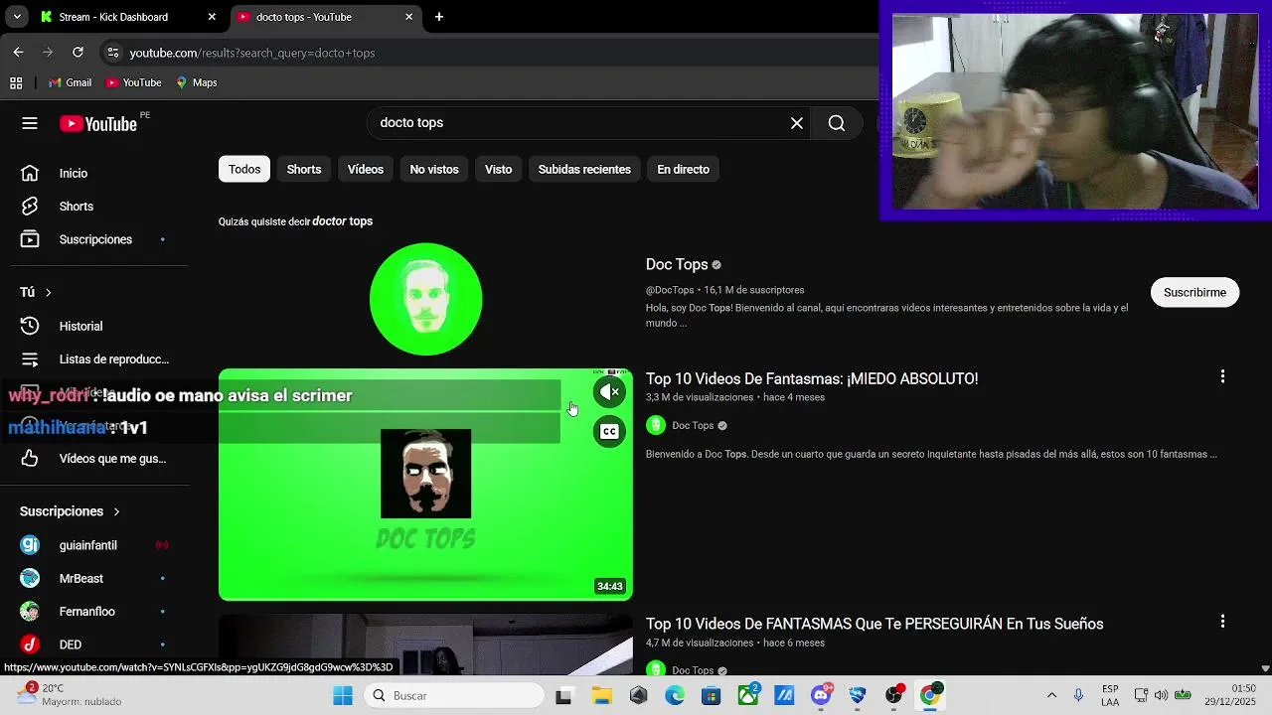
Task: Select the No vistos filter chip
Action: pos(434,170)
